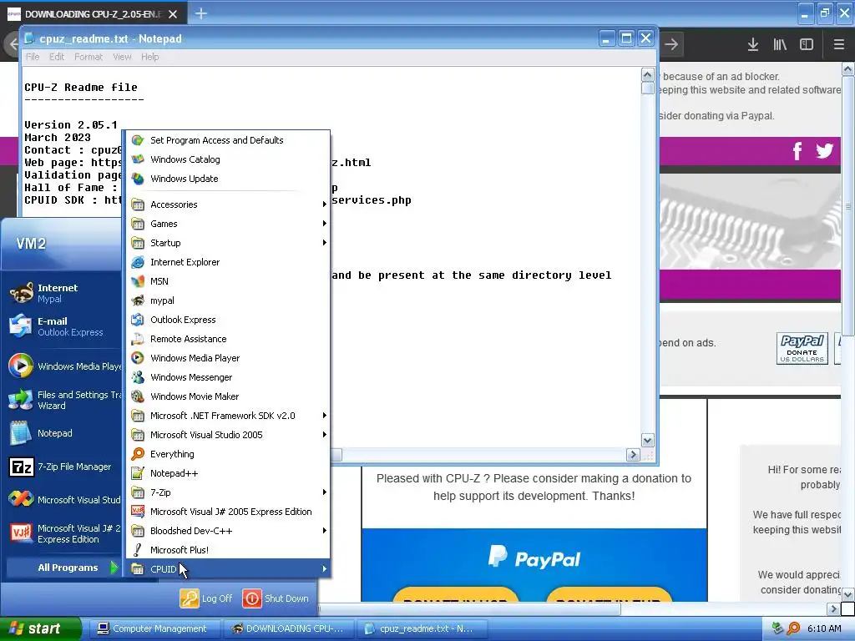The width and height of the screenshot is (855, 641).
Task: Click Log Off button
Action: point(206,598)
